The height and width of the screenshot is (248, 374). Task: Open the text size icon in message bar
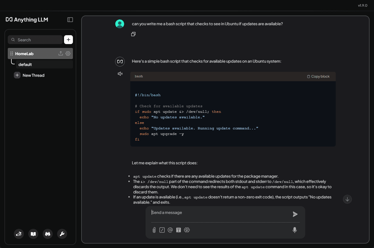pyautogui.click(x=179, y=230)
